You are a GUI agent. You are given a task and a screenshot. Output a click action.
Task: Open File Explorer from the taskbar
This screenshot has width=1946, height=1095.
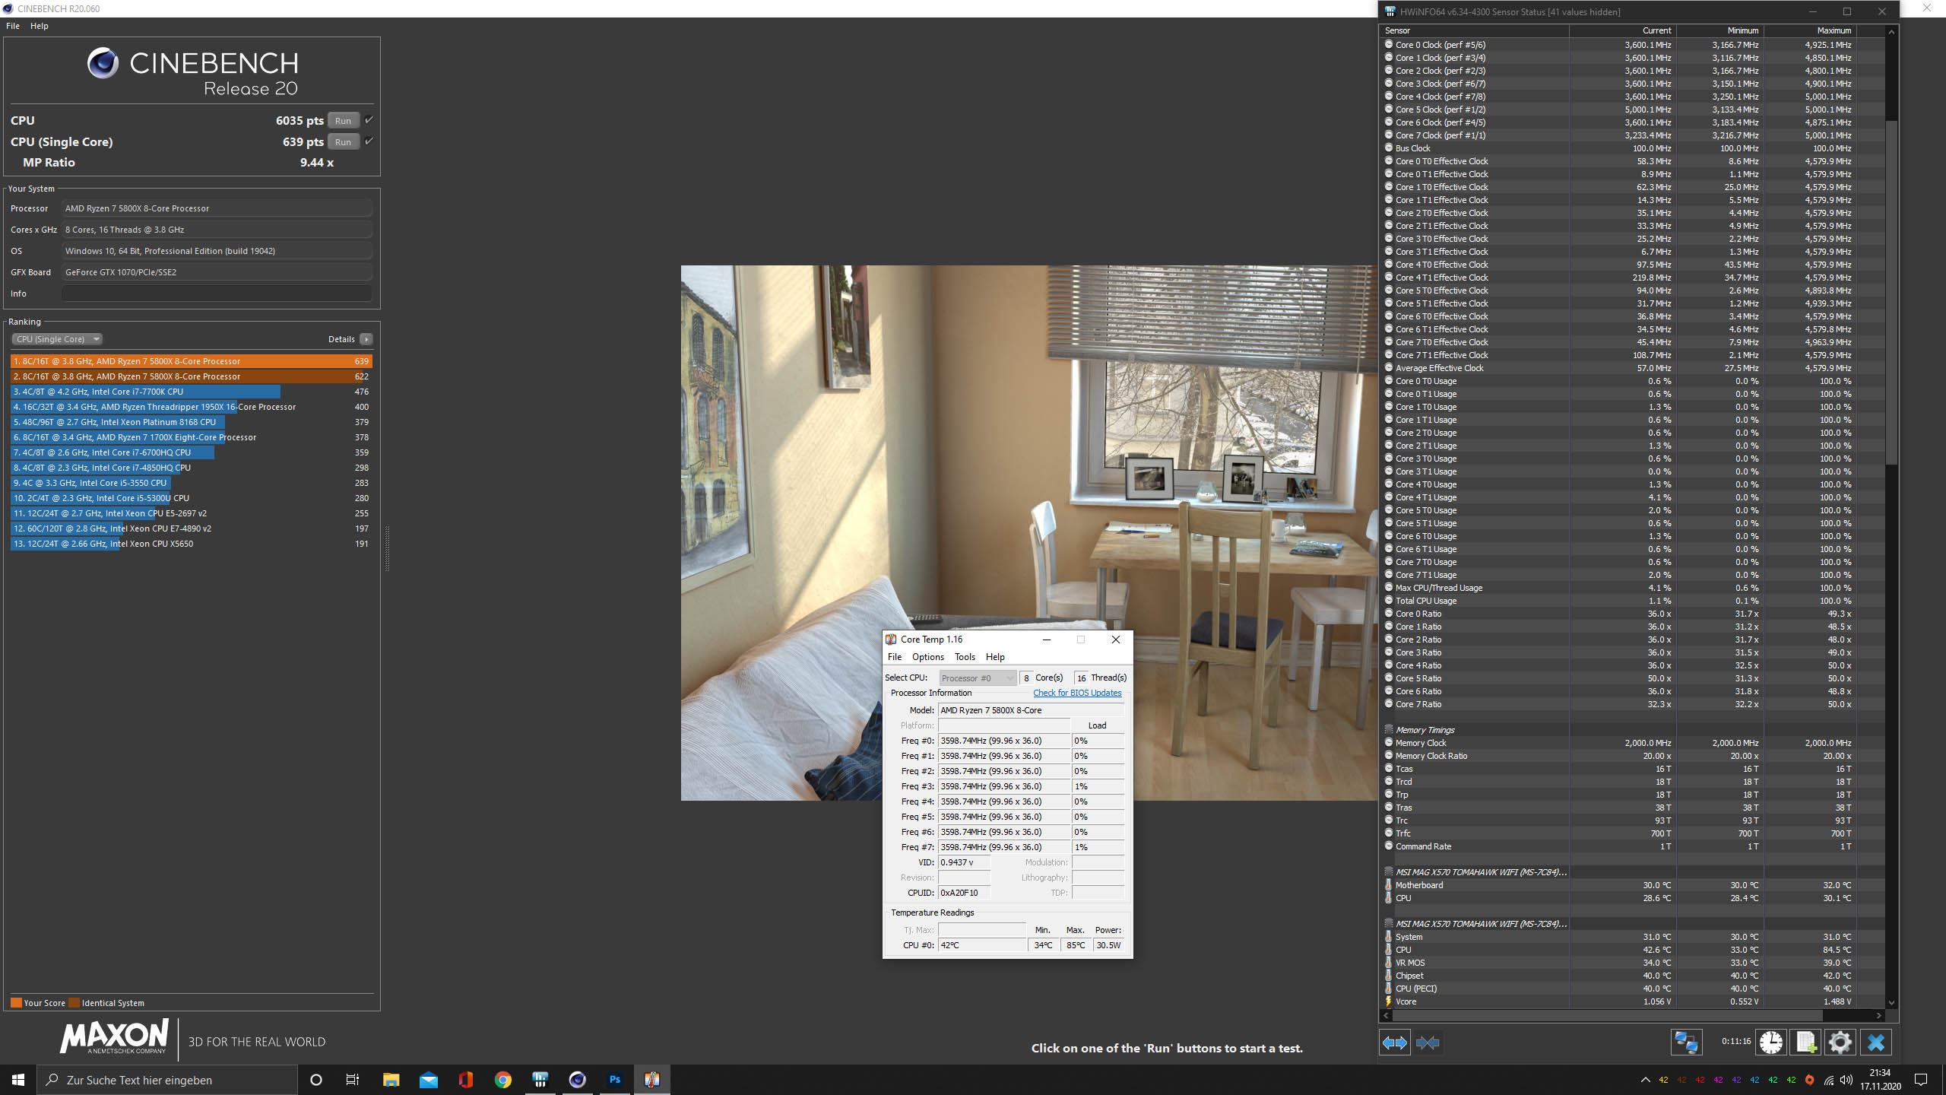click(391, 1080)
